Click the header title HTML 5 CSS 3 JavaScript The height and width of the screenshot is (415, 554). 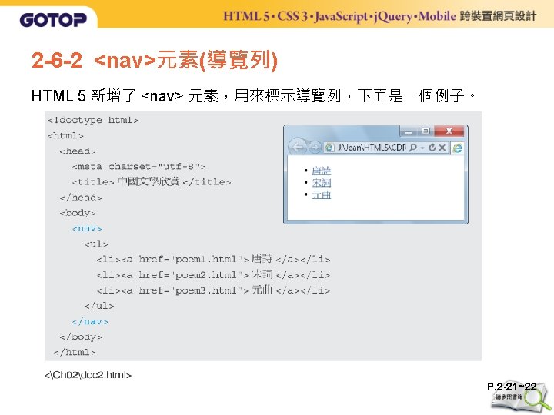(380, 16)
